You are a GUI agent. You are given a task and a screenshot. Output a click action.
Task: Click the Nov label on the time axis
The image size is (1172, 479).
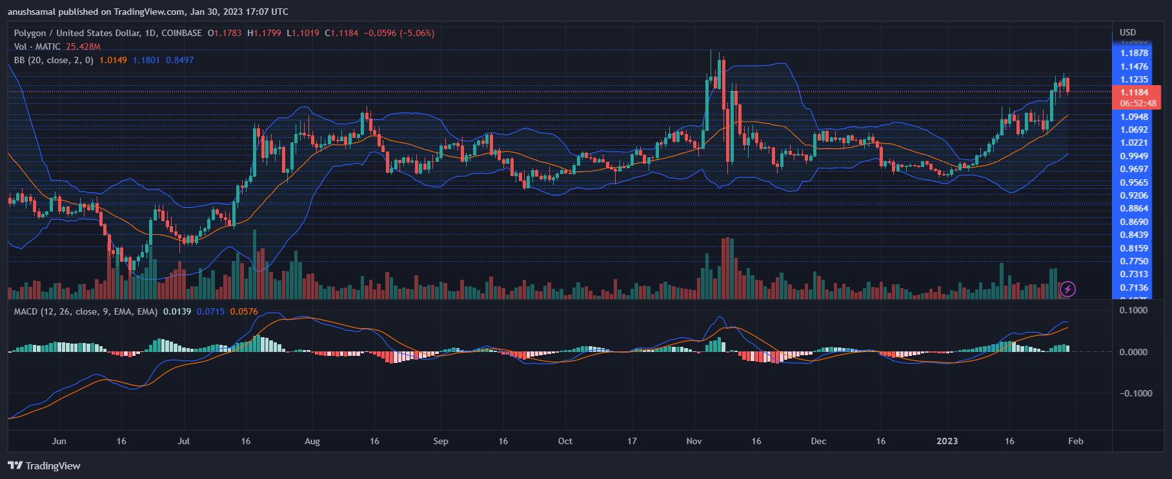pos(694,441)
